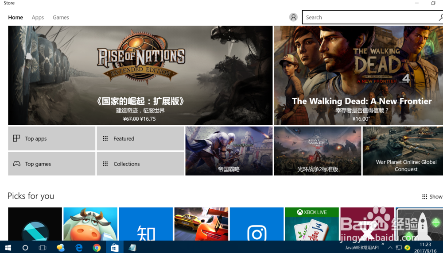Launch Microsoft Edge from taskbar
The width and height of the screenshot is (443, 253).
(79, 248)
